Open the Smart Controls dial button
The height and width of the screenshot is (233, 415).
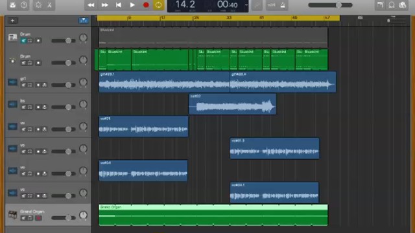click(39, 5)
